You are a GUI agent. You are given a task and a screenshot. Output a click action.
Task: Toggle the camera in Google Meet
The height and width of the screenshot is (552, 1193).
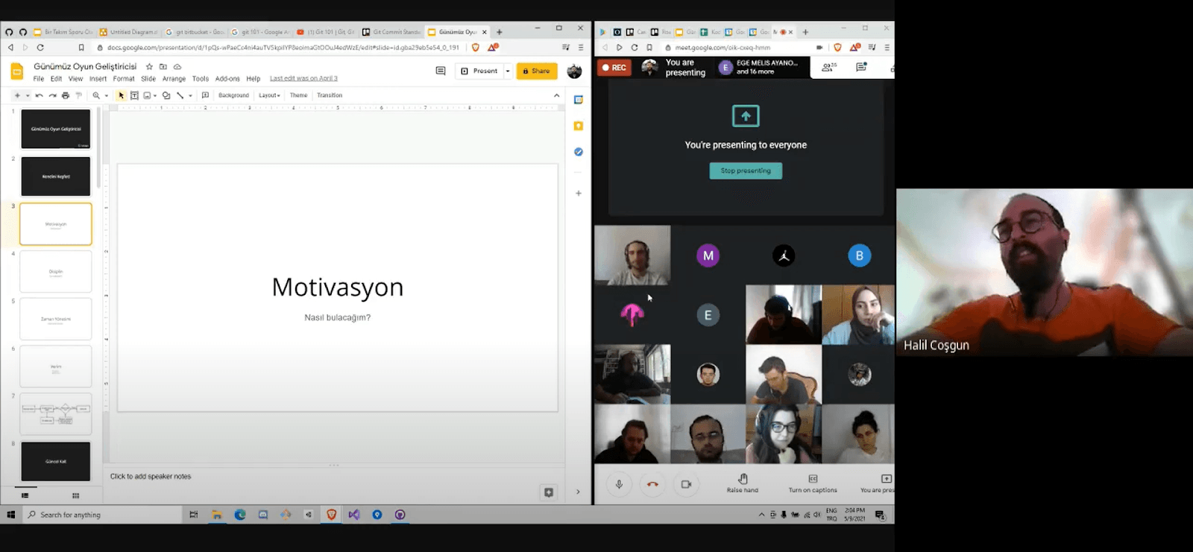click(686, 484)
